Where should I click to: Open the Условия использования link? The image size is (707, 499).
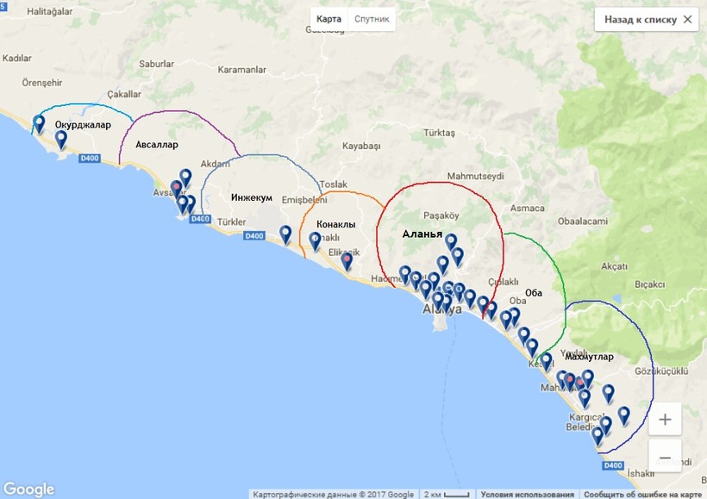click(x=527, y=495)
